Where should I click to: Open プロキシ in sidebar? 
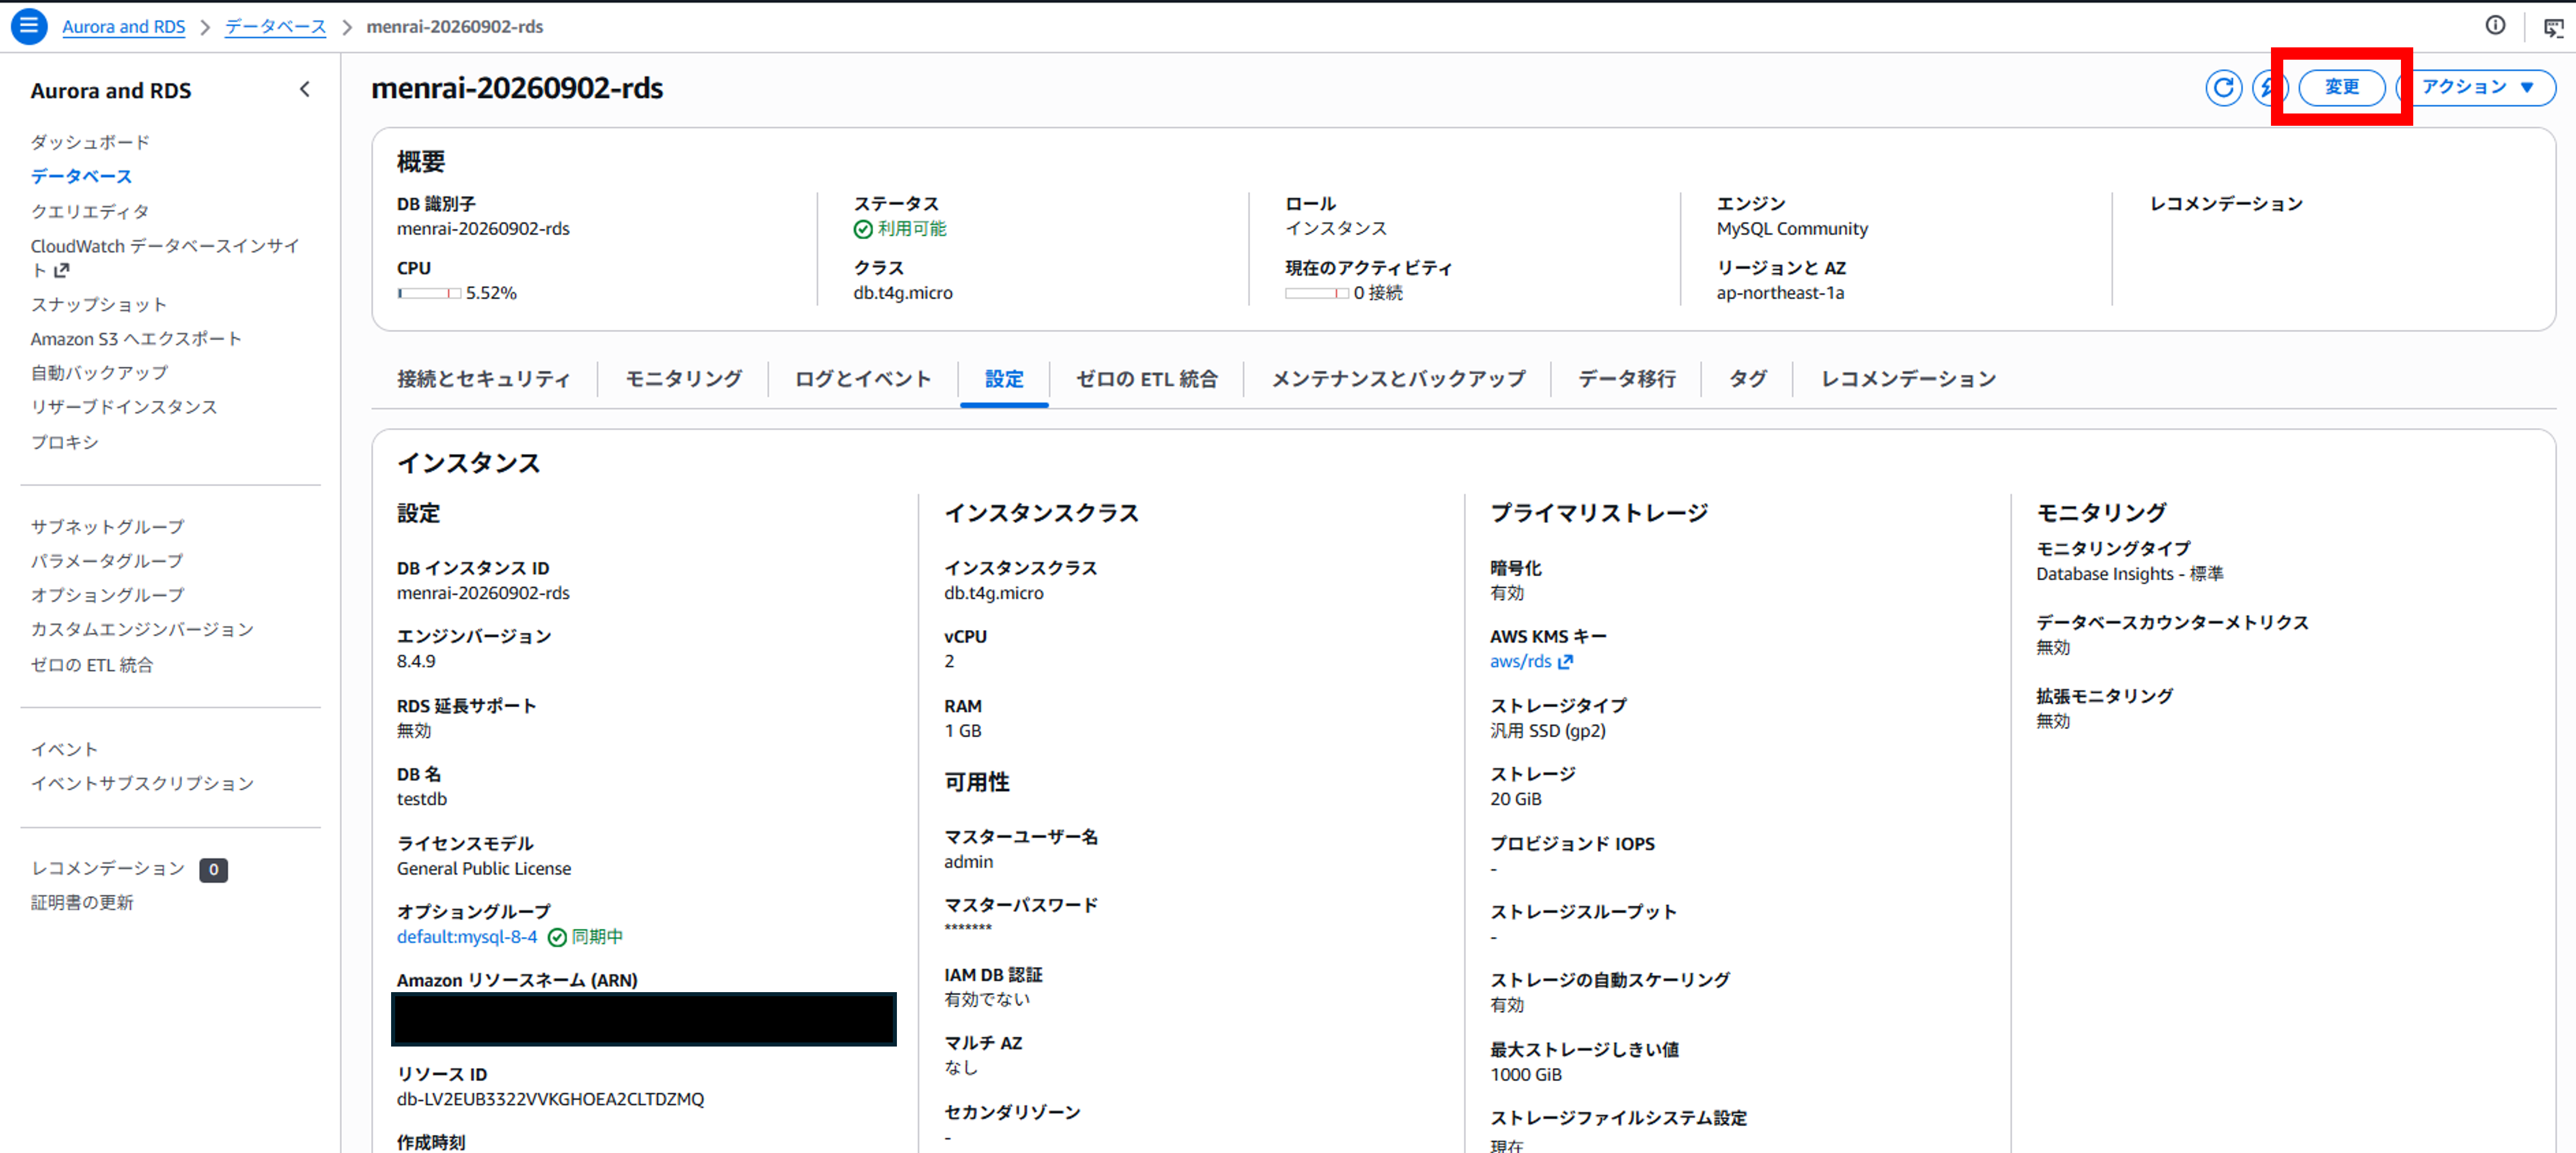[x=64, y=442]
